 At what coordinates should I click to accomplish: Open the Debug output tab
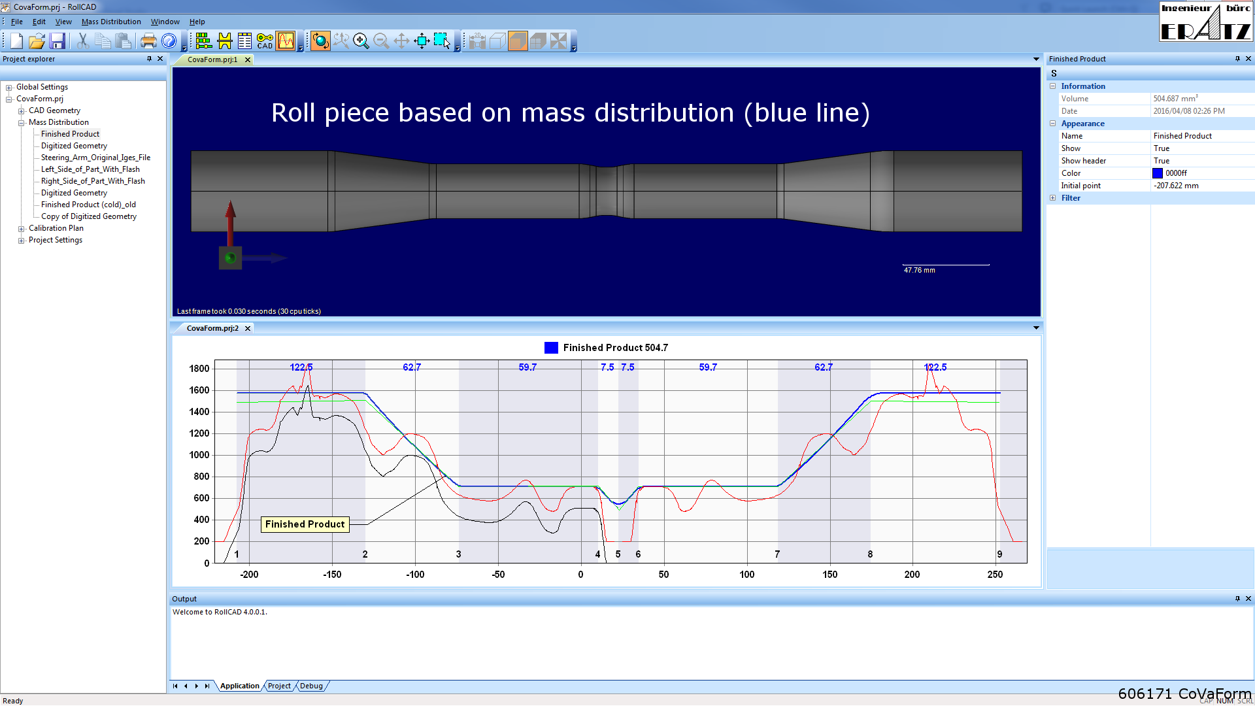click(311, 686)
